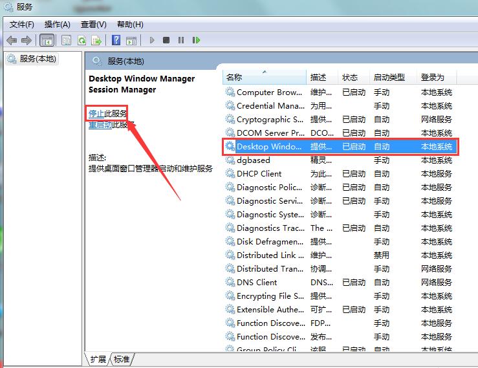Select the Function Discove... row described 发布...
The height and width of the screenshot is (368, 478).
340,336
